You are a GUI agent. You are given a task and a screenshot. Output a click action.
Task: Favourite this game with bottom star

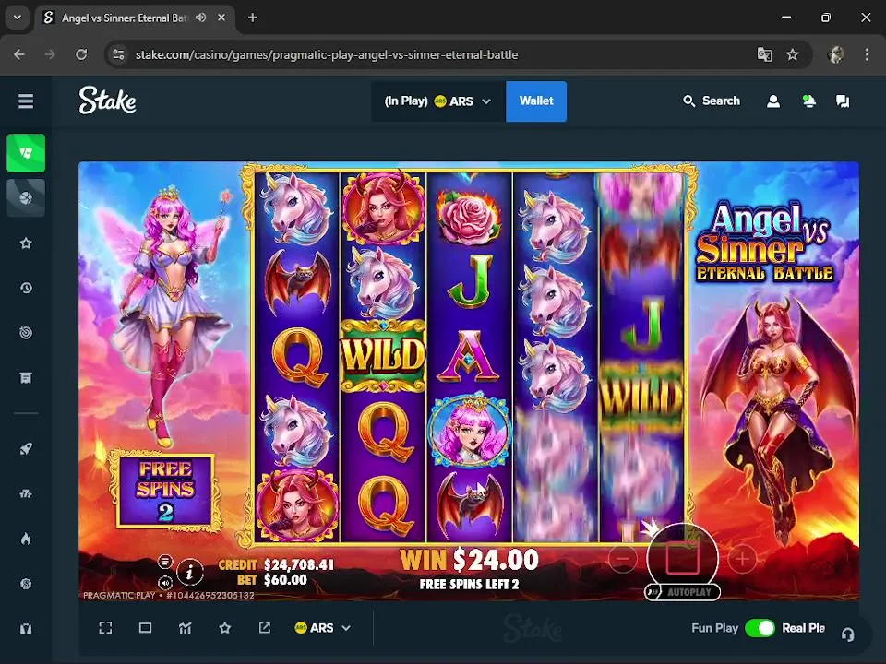[x=225, y=628]
